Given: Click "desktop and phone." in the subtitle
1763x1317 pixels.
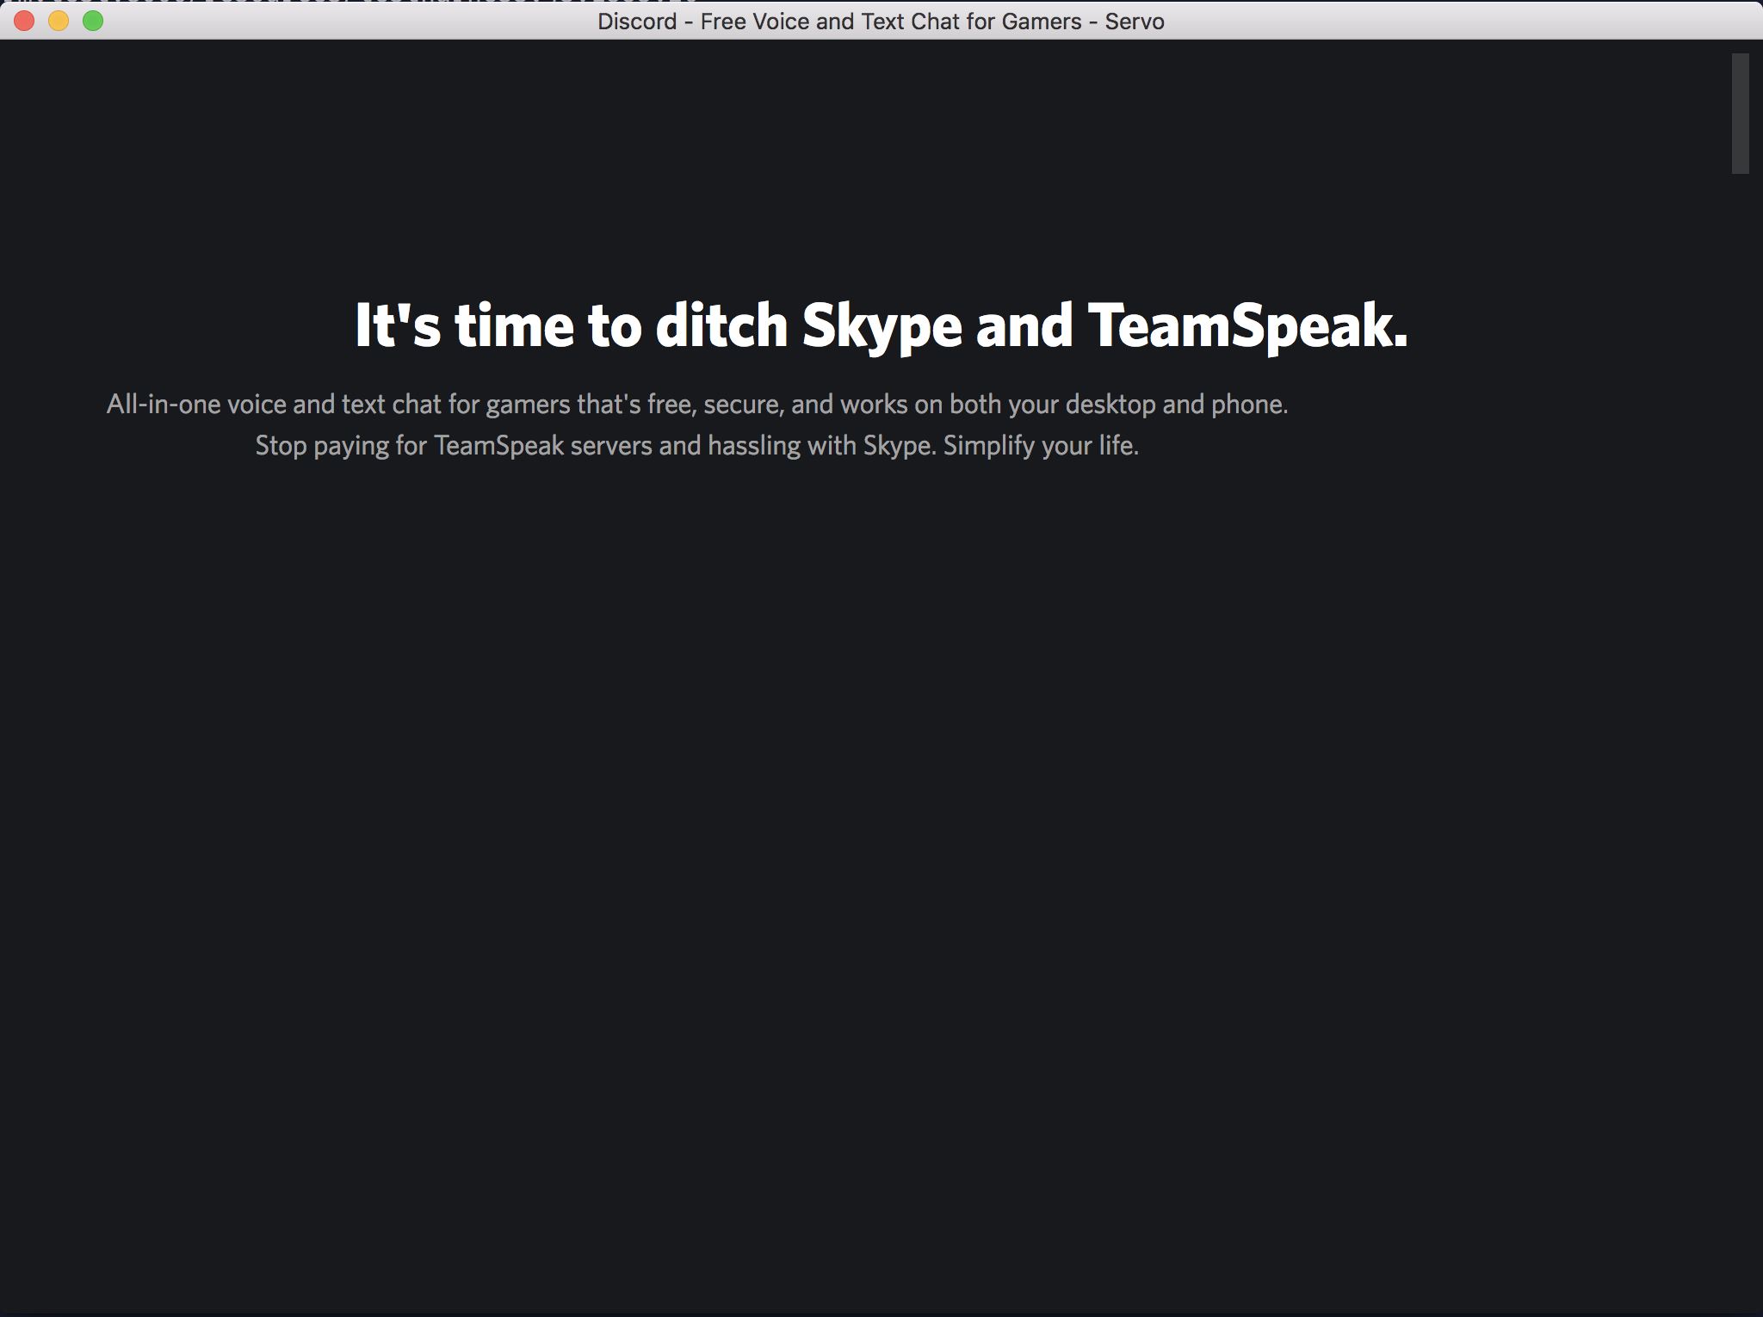Looking at the screenshot, I should (1176, 405).
